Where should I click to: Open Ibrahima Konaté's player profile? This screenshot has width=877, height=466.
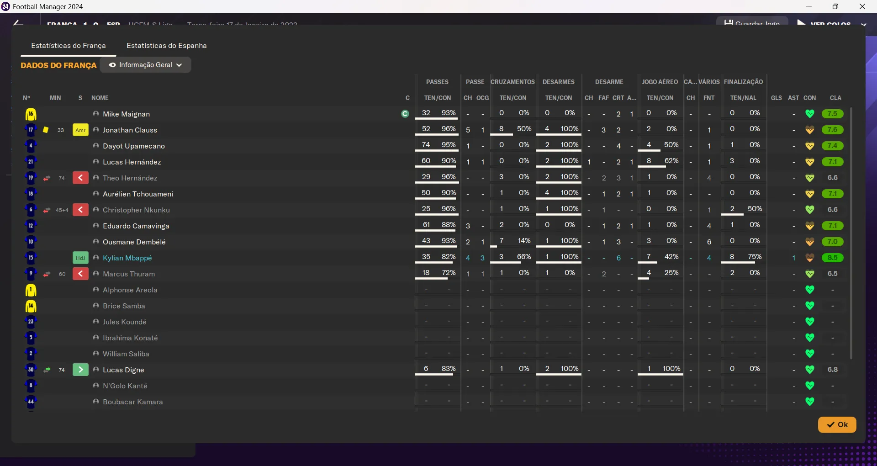tap(130, 338)
